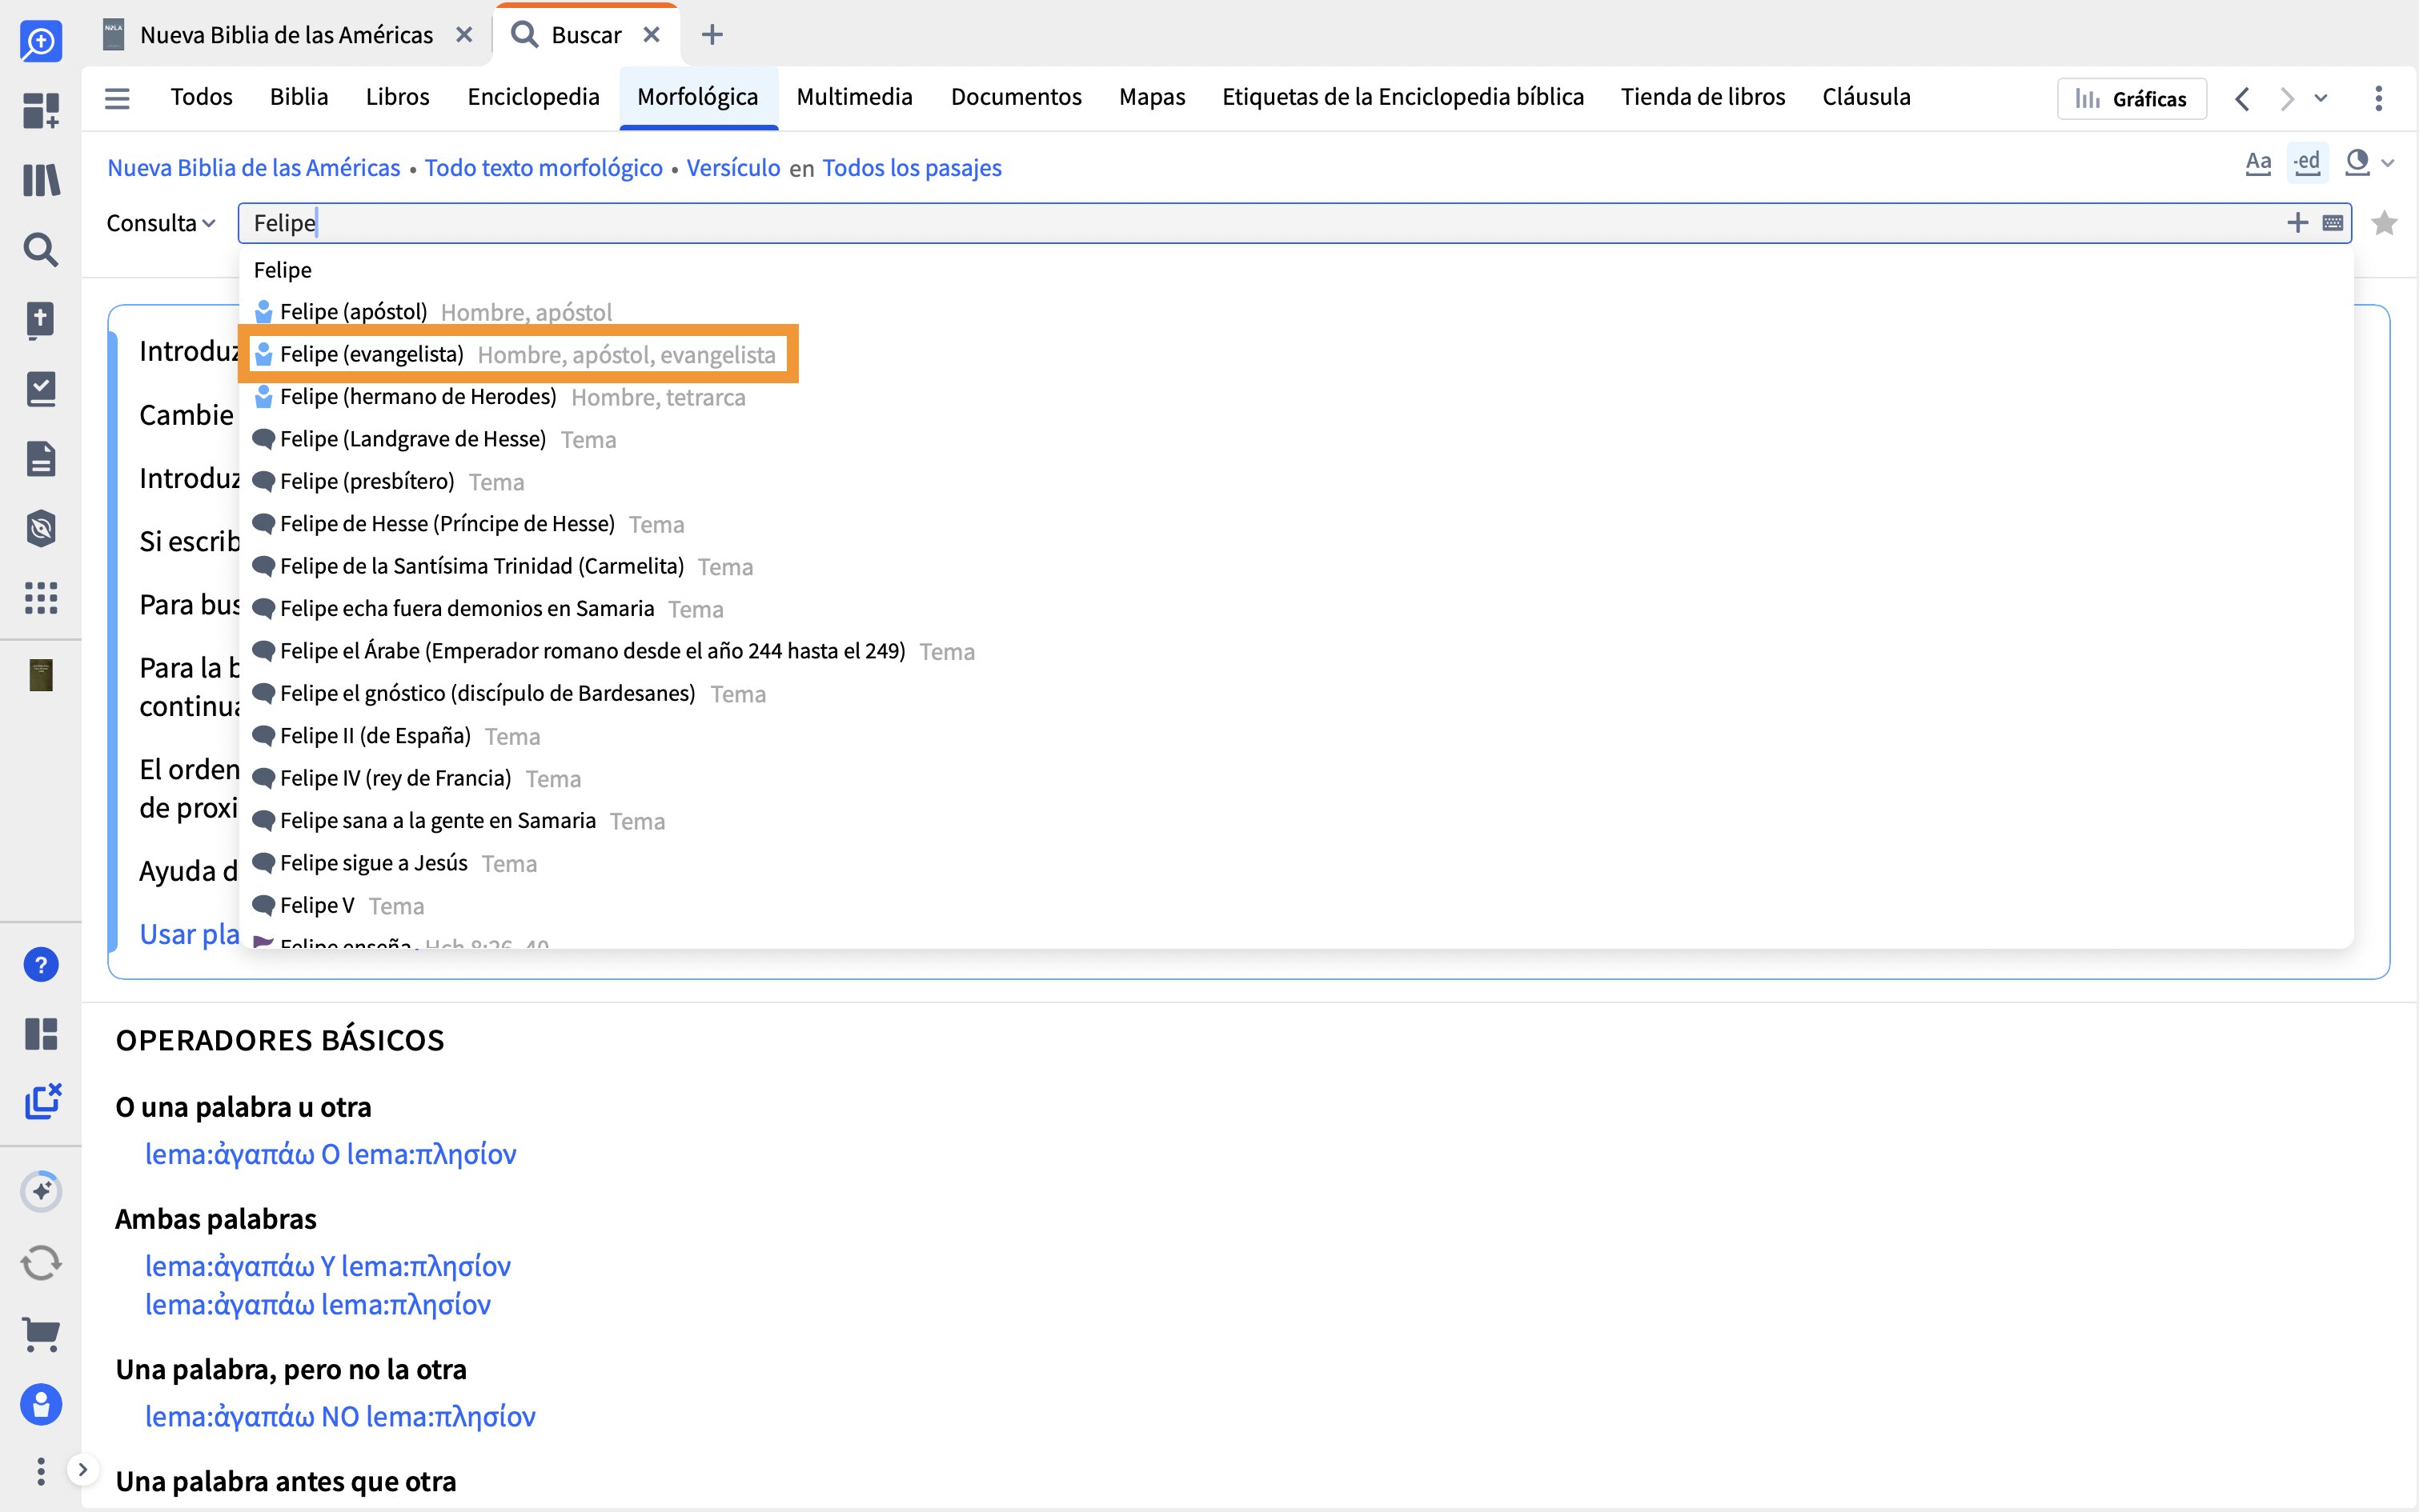Switch to the Todos search tab
This screenshot has height=1512, width=2419.
click(x=201, y=97)
